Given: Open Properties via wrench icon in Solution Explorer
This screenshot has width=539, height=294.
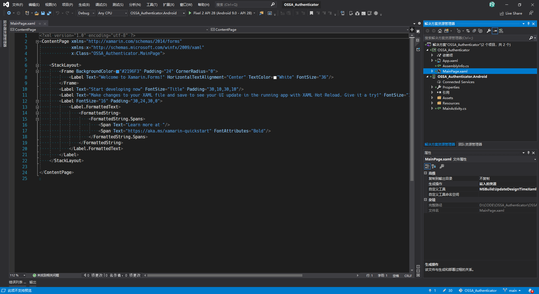Looking at the screenshot, I should pos(489,31).
